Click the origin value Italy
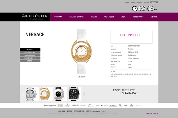 click(130, 64)
